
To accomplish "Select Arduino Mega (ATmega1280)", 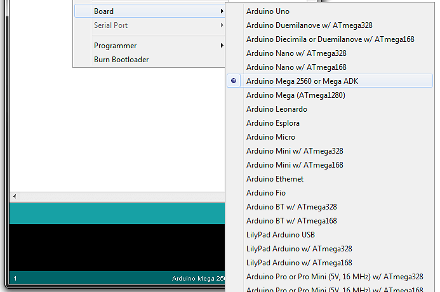I will point(330,95).
